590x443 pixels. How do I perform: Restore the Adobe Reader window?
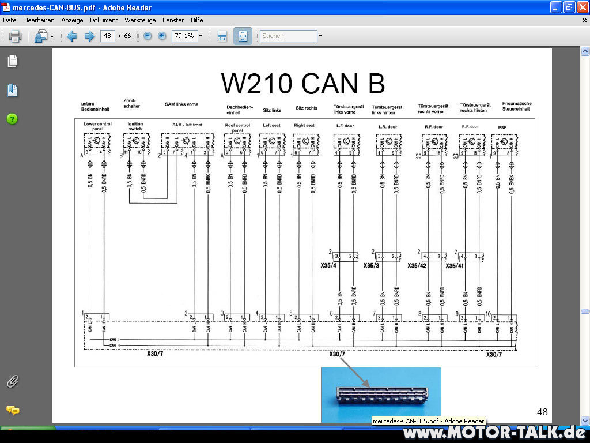click(x=569, y=7)
